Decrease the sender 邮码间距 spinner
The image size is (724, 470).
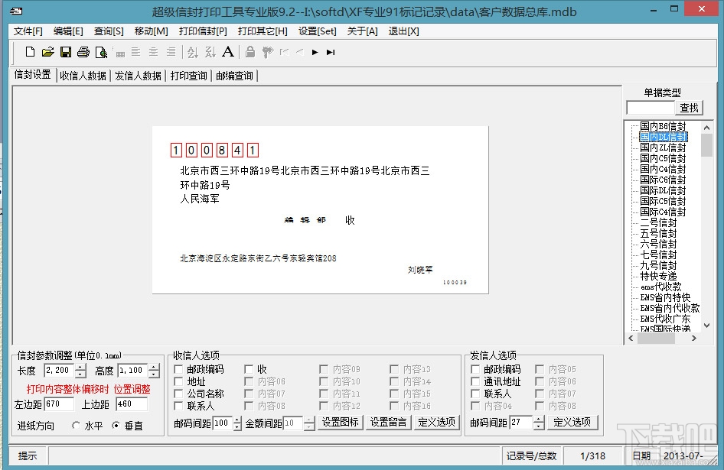[x=538, y=426]
